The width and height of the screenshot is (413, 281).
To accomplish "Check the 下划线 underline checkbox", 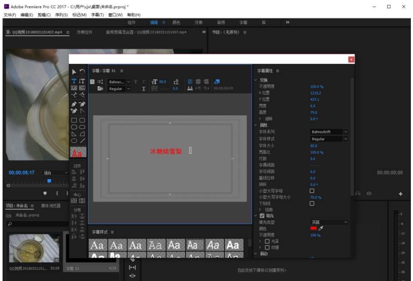I will pos(312,203).
